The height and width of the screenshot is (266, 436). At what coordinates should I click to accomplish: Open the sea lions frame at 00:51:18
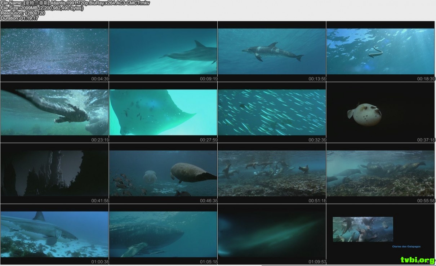click(272, 173)
